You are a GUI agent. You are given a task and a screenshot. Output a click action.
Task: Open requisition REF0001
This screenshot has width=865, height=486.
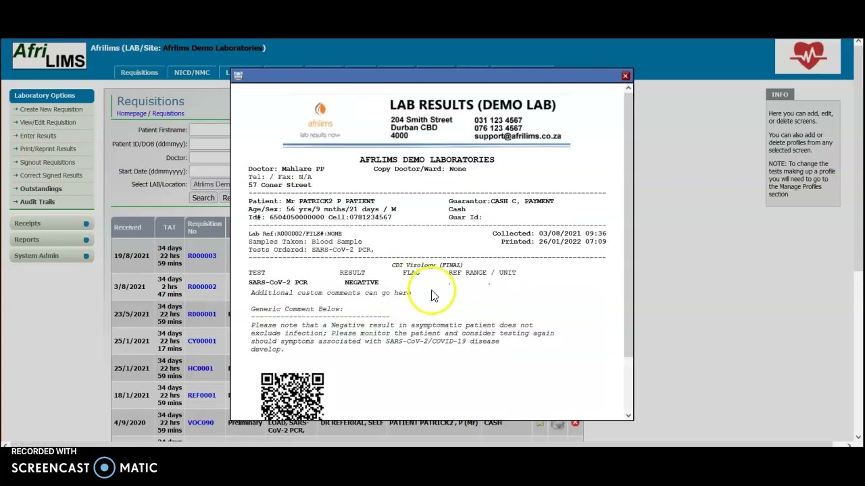point(201,396)
